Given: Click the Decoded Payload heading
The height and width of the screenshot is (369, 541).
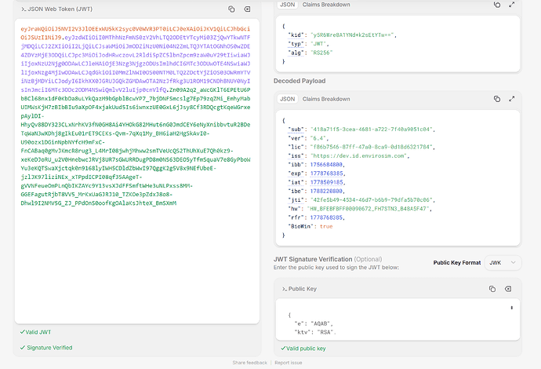Looking at the screenshot, I should pos(300,81).
